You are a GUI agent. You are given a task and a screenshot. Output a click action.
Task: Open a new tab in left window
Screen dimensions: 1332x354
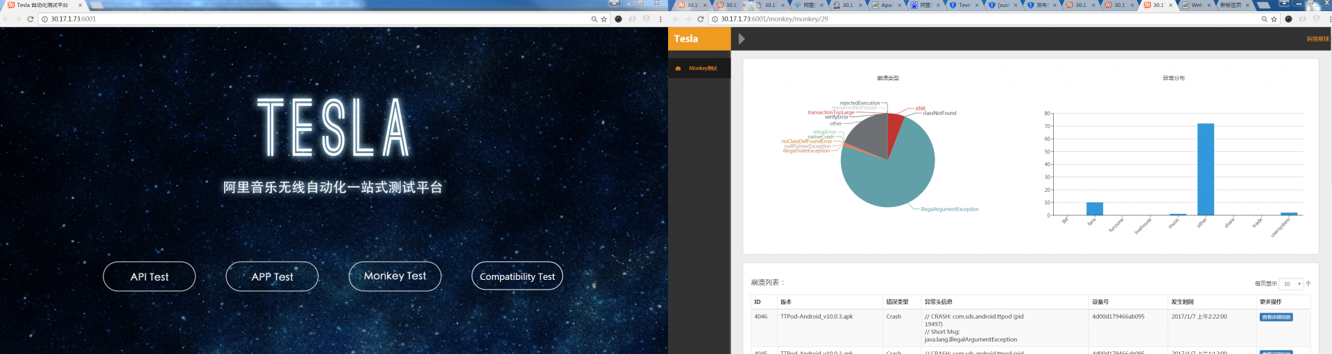pos(97,5)
